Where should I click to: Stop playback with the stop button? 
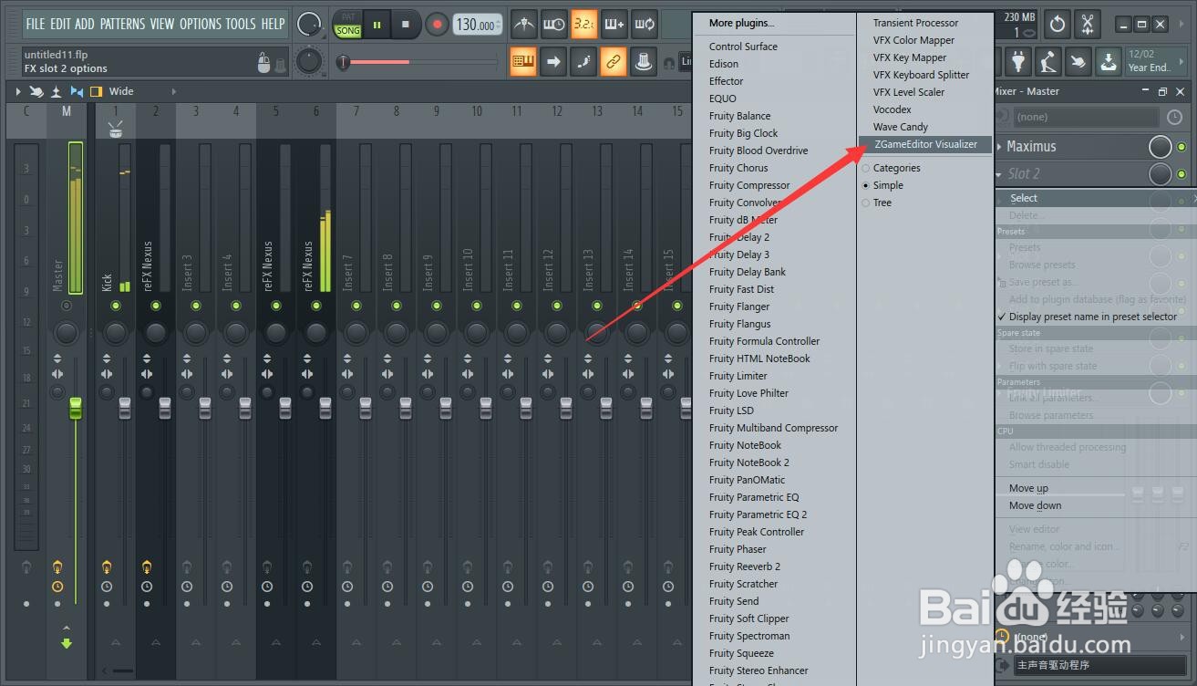coord(406,25)
